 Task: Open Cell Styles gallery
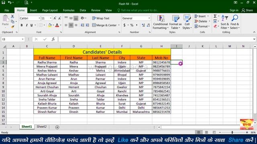coord(187,22)
